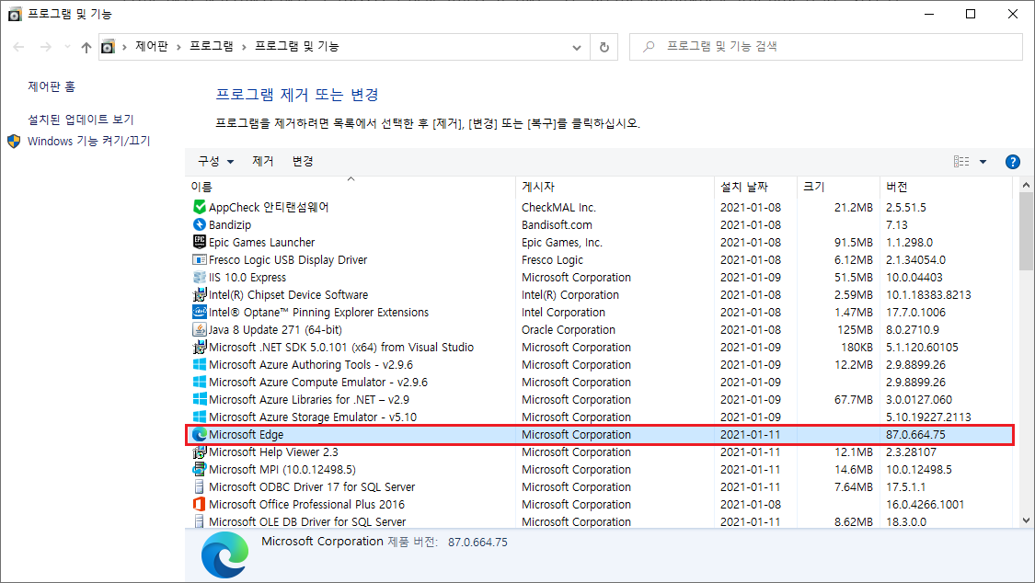The height and width of the screenshot is (583, 1035).
Task: Click the Azure Libraries for .NET icon
Action: coord(200,400)
